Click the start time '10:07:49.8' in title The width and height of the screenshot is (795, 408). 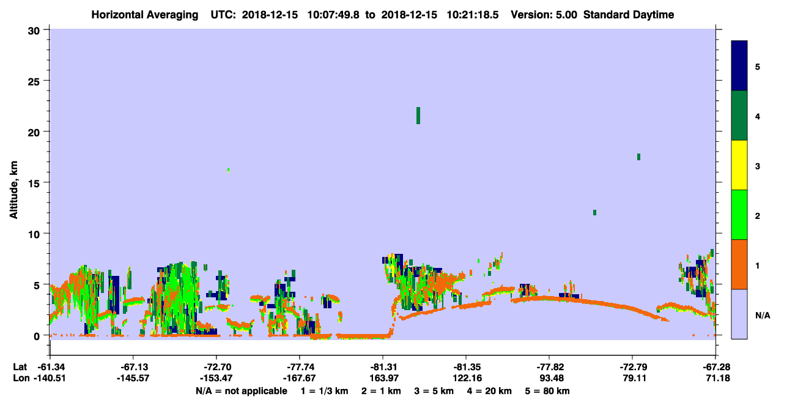[335, 15]
